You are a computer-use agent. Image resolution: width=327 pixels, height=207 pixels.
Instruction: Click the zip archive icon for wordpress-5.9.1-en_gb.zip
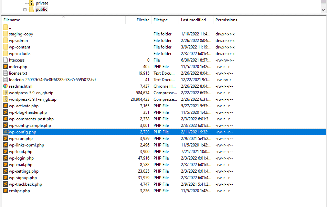point(5,99)
